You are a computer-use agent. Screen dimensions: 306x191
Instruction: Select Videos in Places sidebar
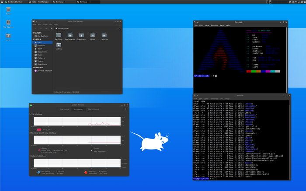[42, 61]
